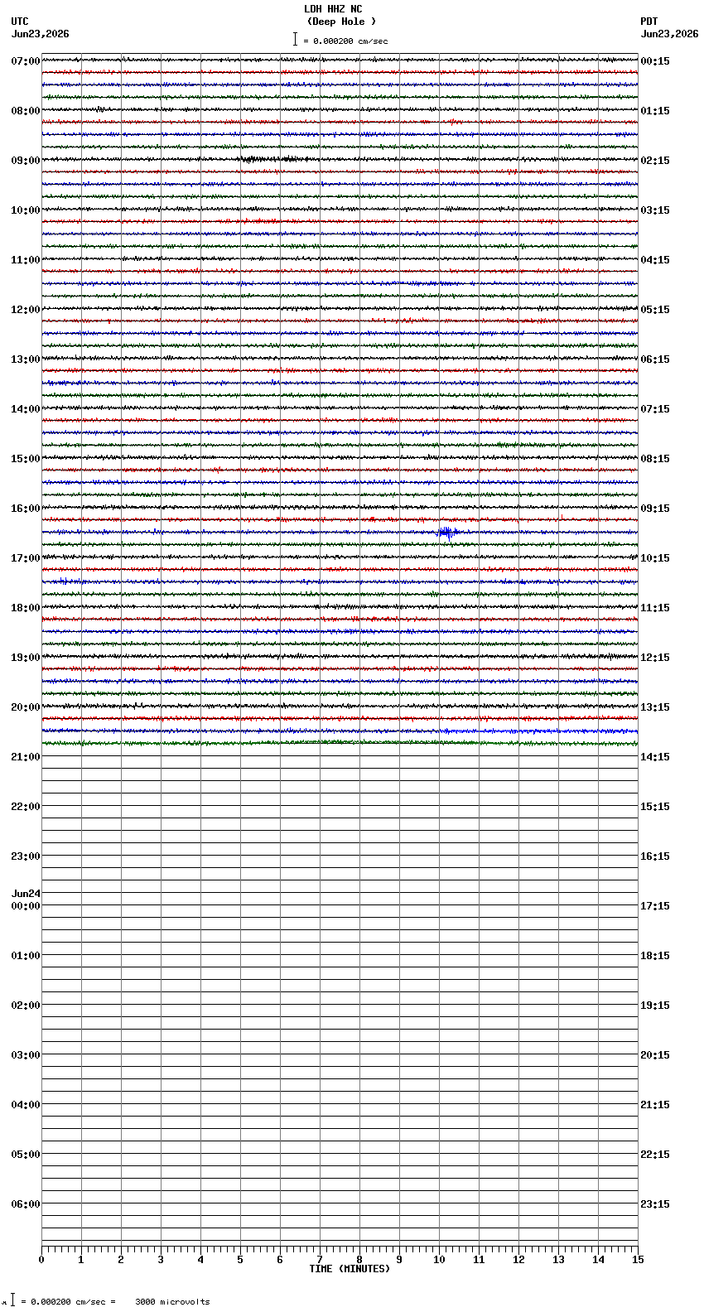The width and height of the screenshot is (704, 1312).
Task: Click the PDT date 'Jun23,2026' at right
Action: [669, 34]
